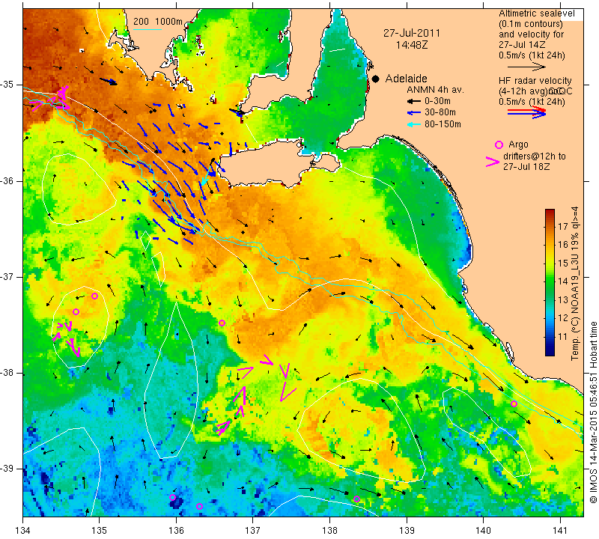
Task: Click the black Adelaide city dot marker
Action: point(376,79)
